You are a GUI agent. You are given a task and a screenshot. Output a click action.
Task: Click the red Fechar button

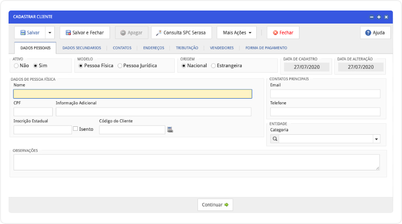tap(283, 33)
